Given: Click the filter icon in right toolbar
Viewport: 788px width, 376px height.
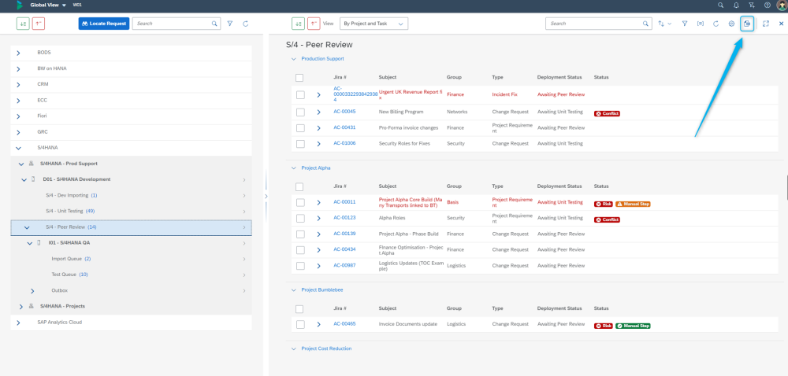Looking at the screenshot, I should tap(685, 24).
